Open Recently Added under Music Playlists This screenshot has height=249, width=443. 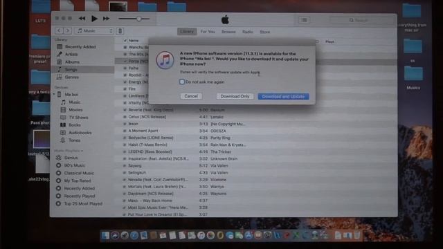[x=79, y=188]
